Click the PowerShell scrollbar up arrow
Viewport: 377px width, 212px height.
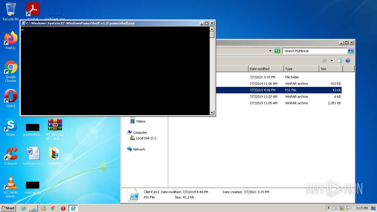[x=212, y=29]
